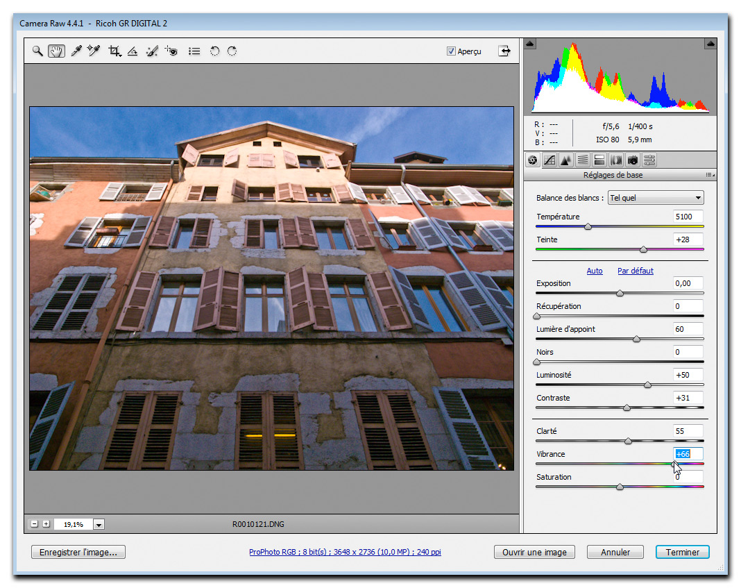Click the Clarté value field 55

(x=688, y=431)
